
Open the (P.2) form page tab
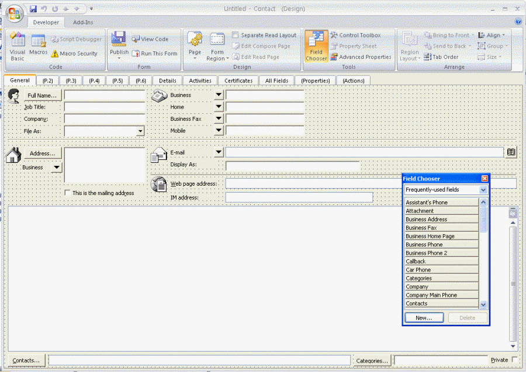pyautogui.click(x=48, y=81)
